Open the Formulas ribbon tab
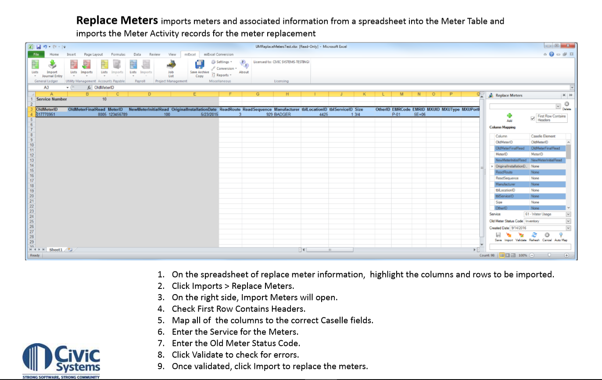 pyautogui.click(x=118, y=54)
